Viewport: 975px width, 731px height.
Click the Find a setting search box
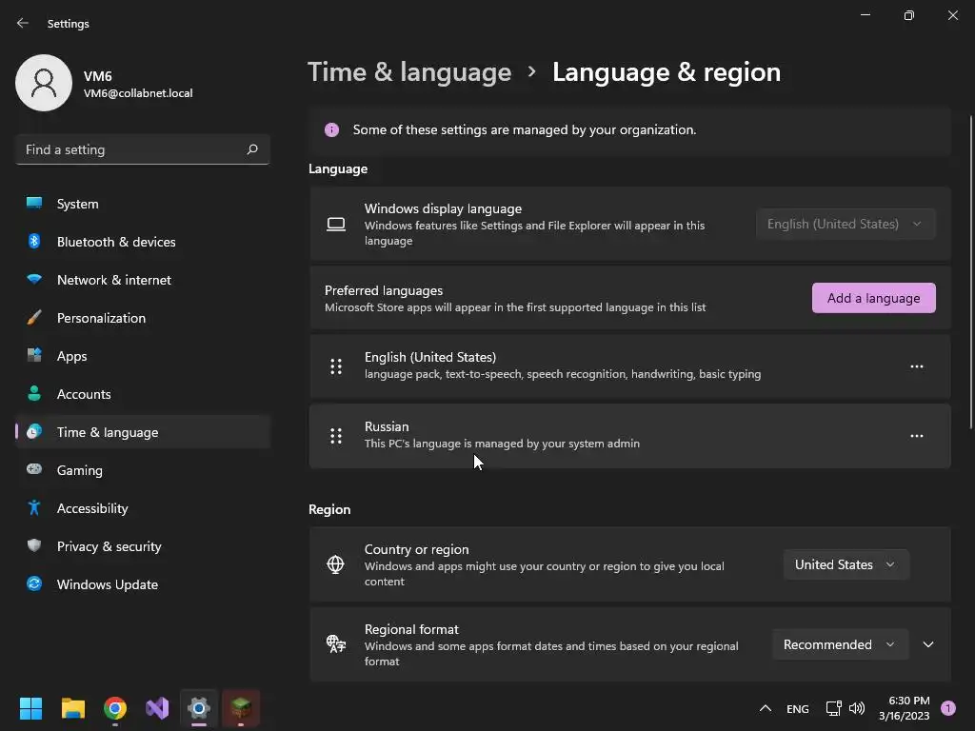(143, 149)
